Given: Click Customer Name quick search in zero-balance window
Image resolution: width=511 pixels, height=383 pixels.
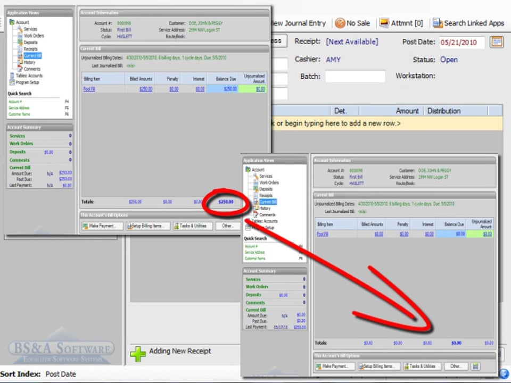Looking at the screenshot, I should pos(255,259).
